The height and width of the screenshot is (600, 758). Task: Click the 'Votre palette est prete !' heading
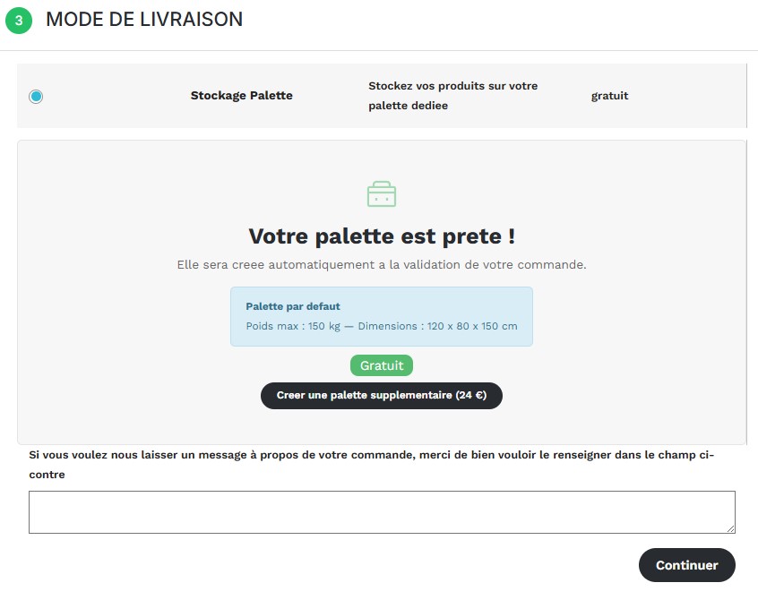click(x=382, y=236)
